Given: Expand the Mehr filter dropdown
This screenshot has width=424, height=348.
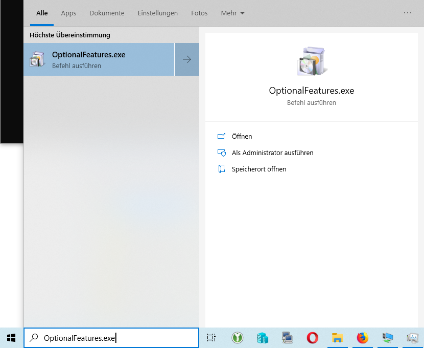Looking at the screenshot, I should (233, 13).
